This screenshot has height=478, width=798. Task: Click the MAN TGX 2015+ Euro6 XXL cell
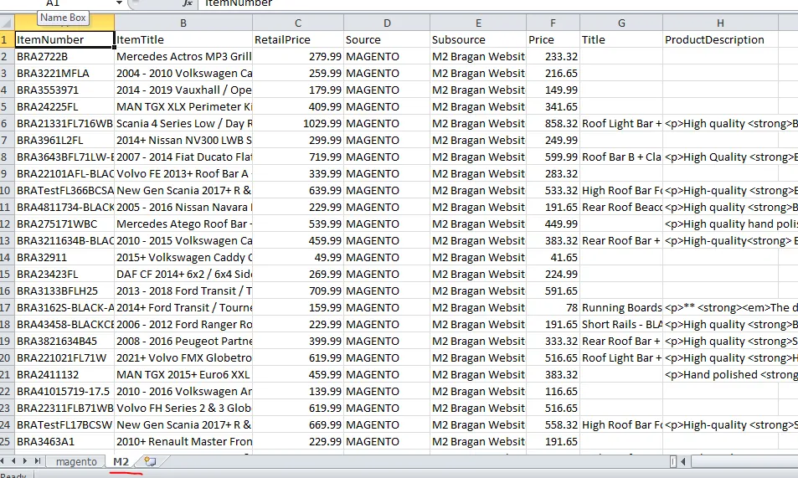coord(183,375)
